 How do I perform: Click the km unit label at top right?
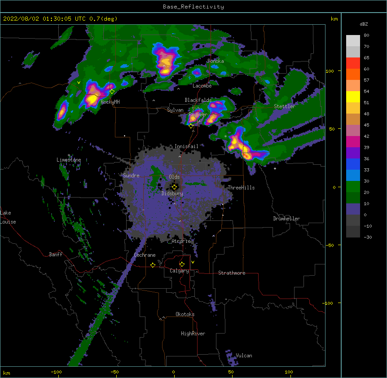click(334, 19)
